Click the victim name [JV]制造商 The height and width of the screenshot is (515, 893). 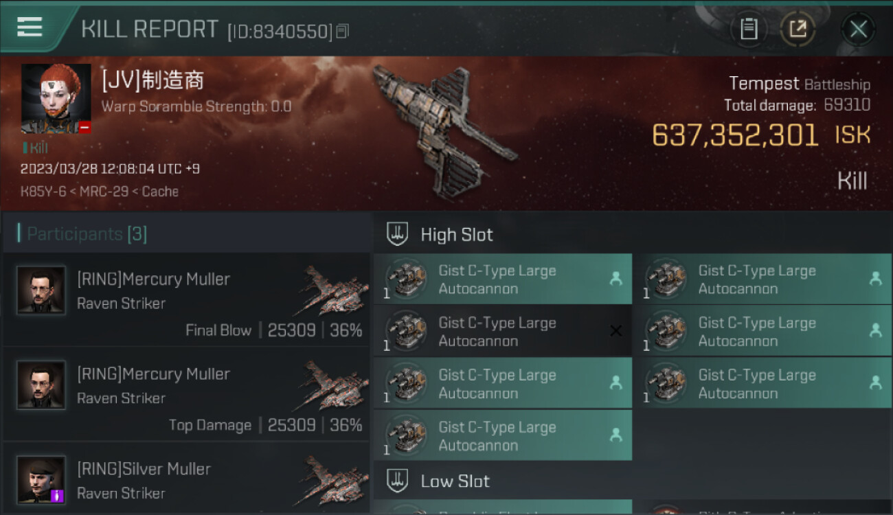point(152,80)
